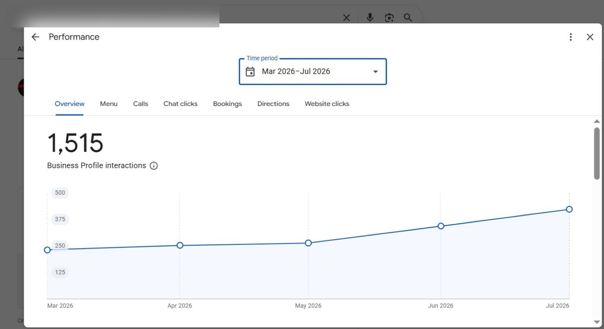The height and width of the screenshot is (329, 604).
Task: Click the 'Apr 2026' axis label
Action: (180, 306)
